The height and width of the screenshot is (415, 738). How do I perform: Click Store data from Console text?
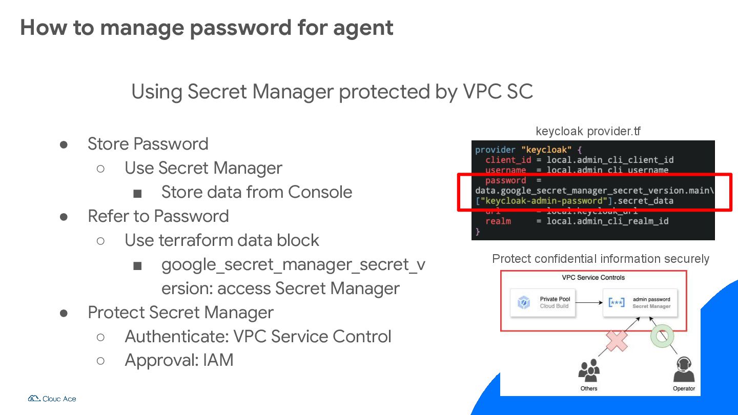click(x=257, y=192)
